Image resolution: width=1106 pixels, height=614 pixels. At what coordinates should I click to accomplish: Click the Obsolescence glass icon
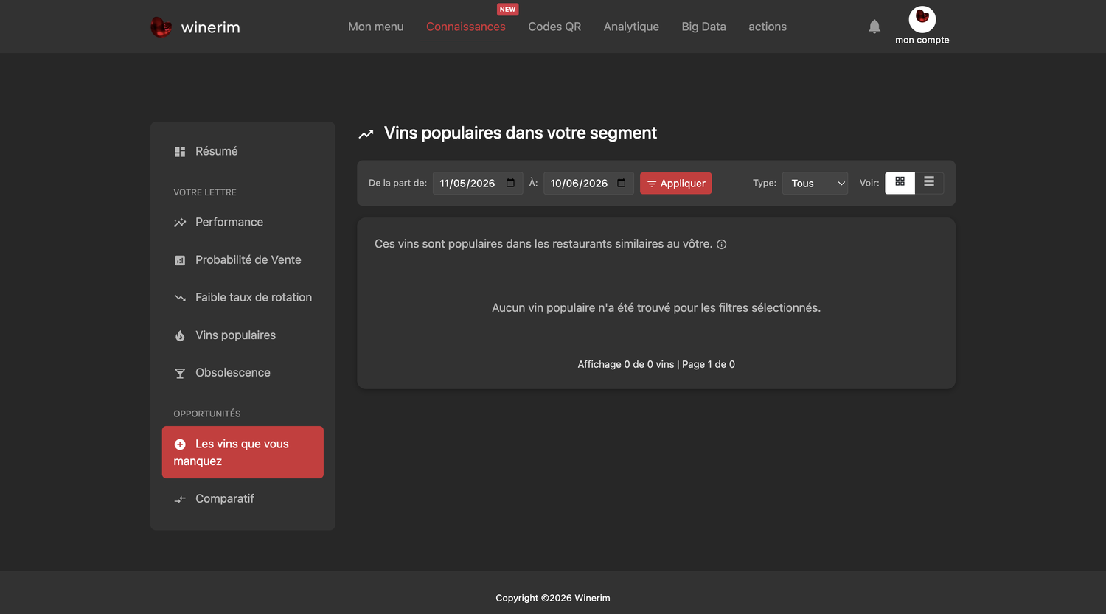coord(180,374)
